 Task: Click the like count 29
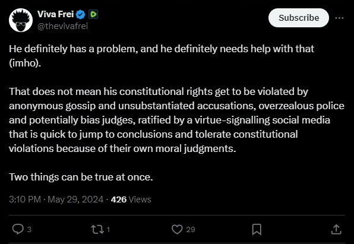[191, 230]
